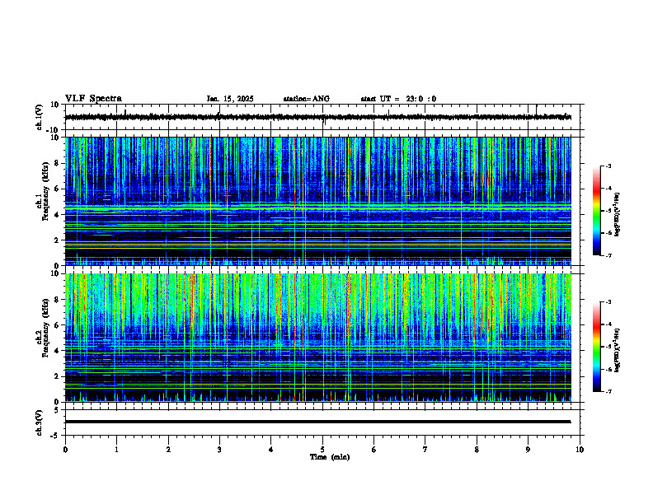
Task: Click the "-3" value on ch.1 colorbar
Action: click(608, 166)
